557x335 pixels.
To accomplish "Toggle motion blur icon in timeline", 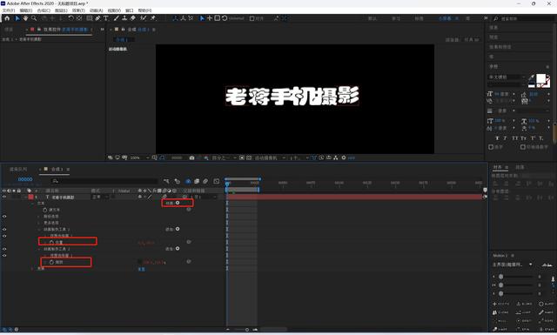I will point(205,181).
